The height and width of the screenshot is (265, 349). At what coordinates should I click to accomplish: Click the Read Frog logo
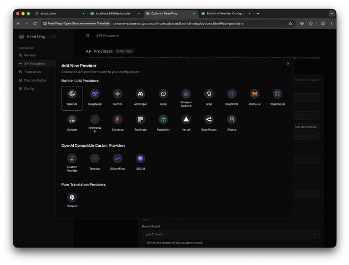point(21,37)
